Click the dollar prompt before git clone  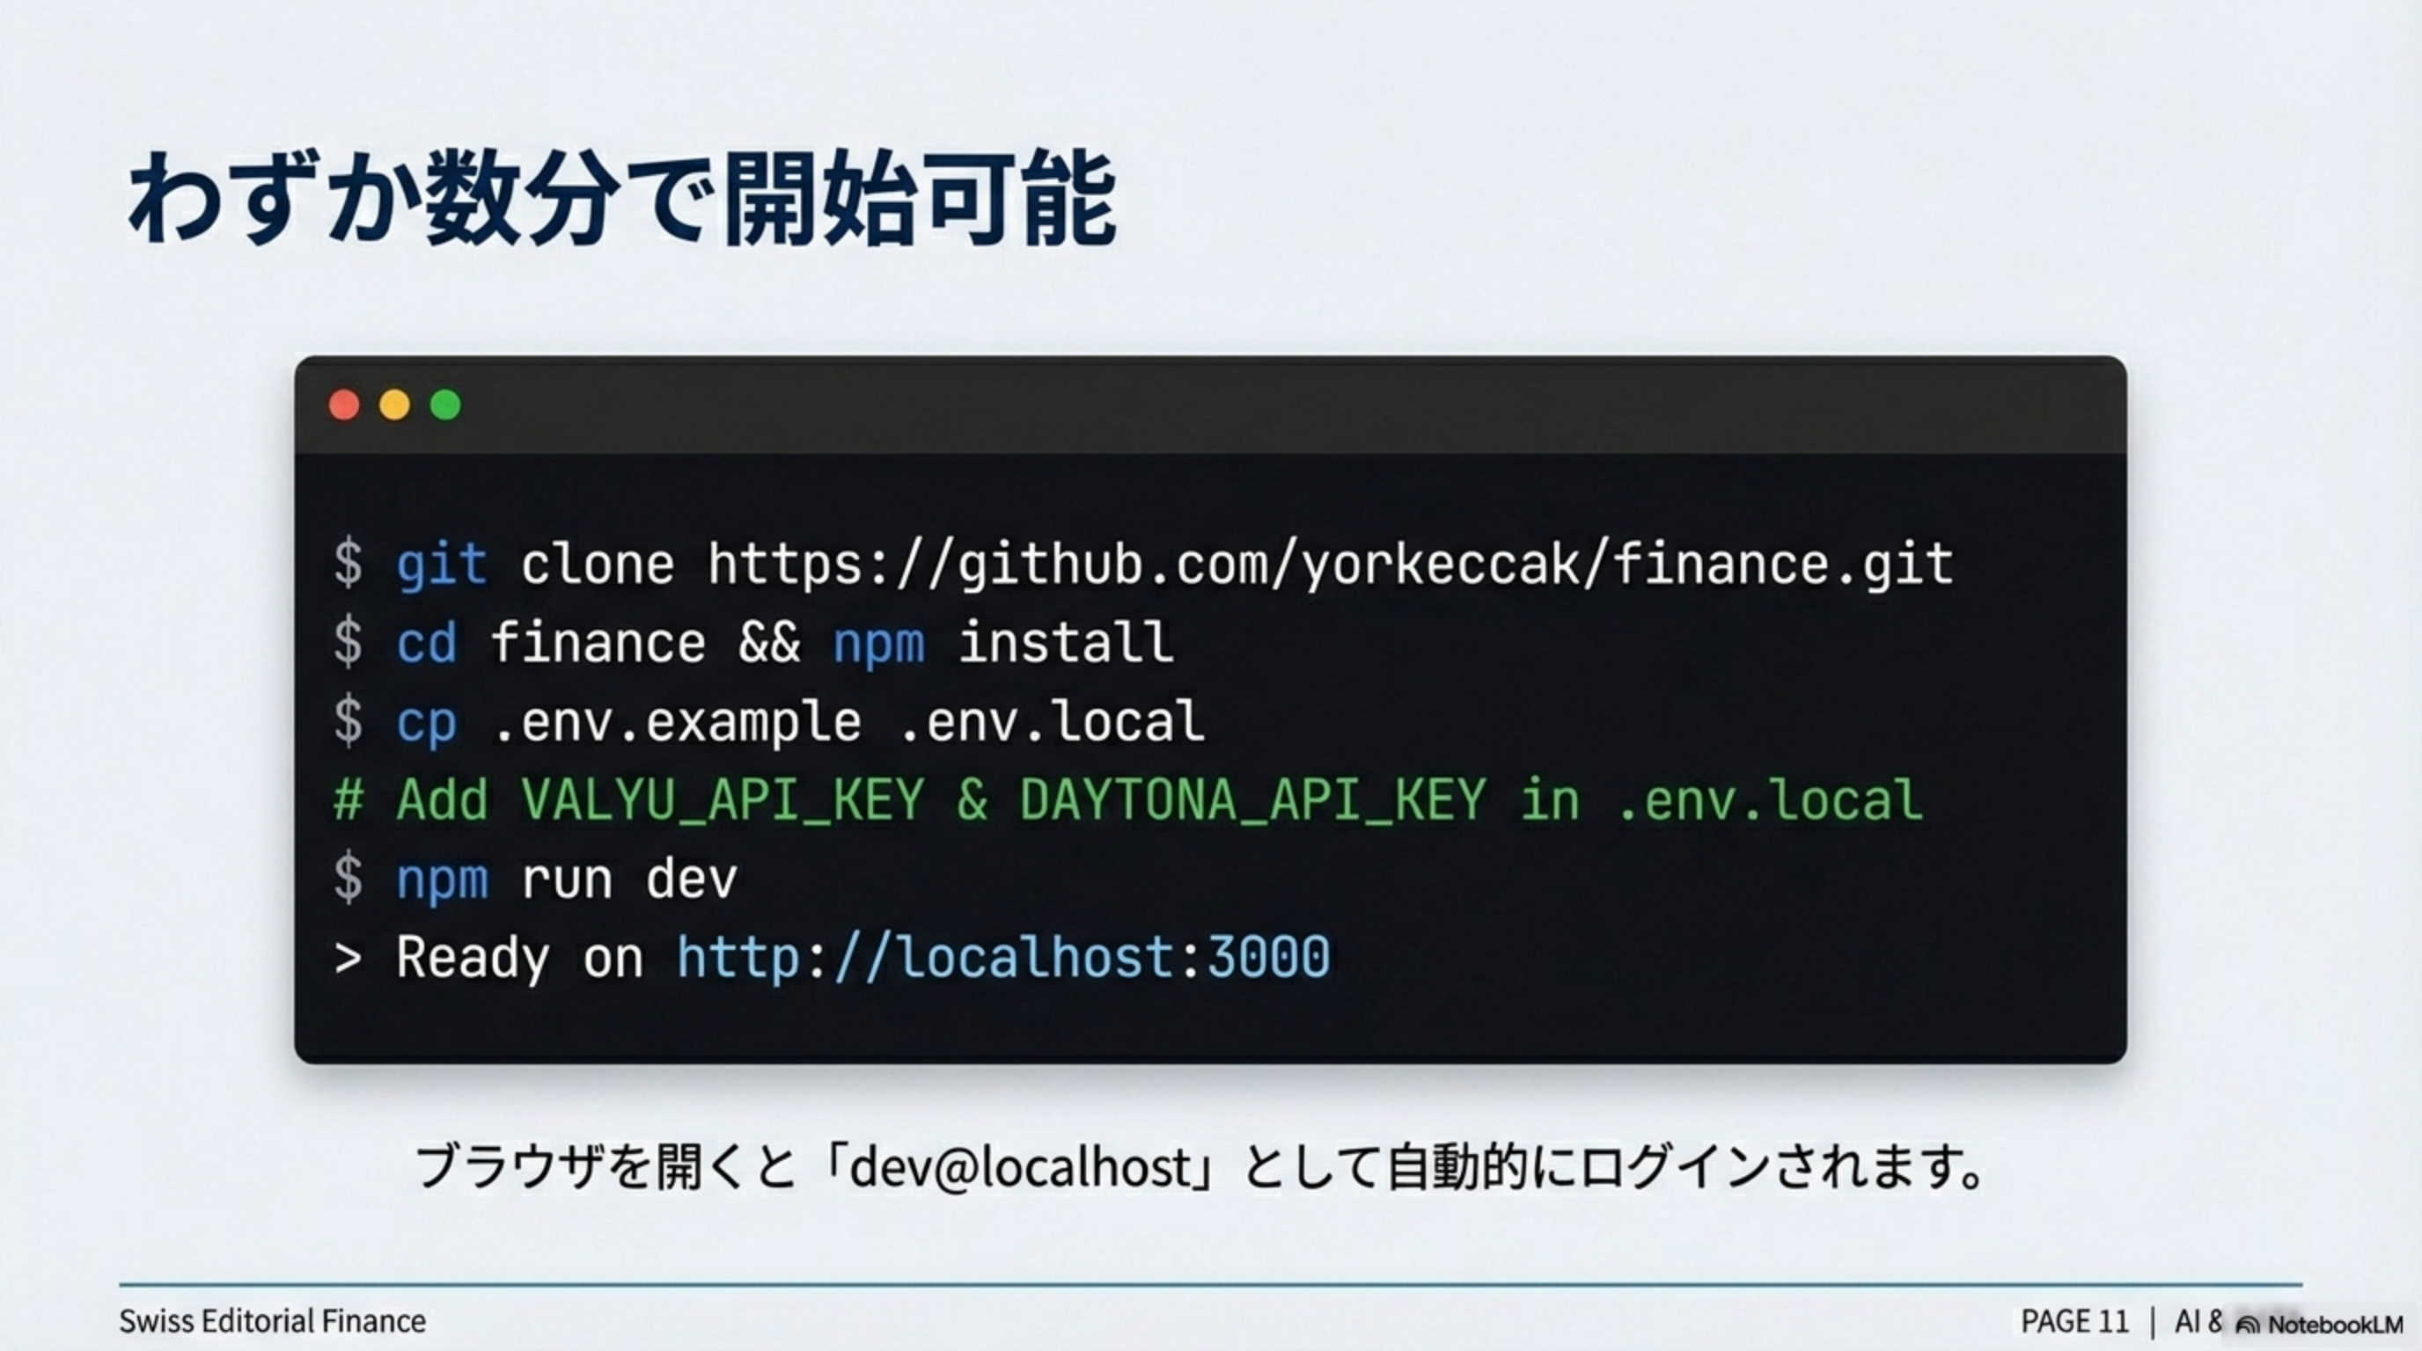[x=348, y=565]
